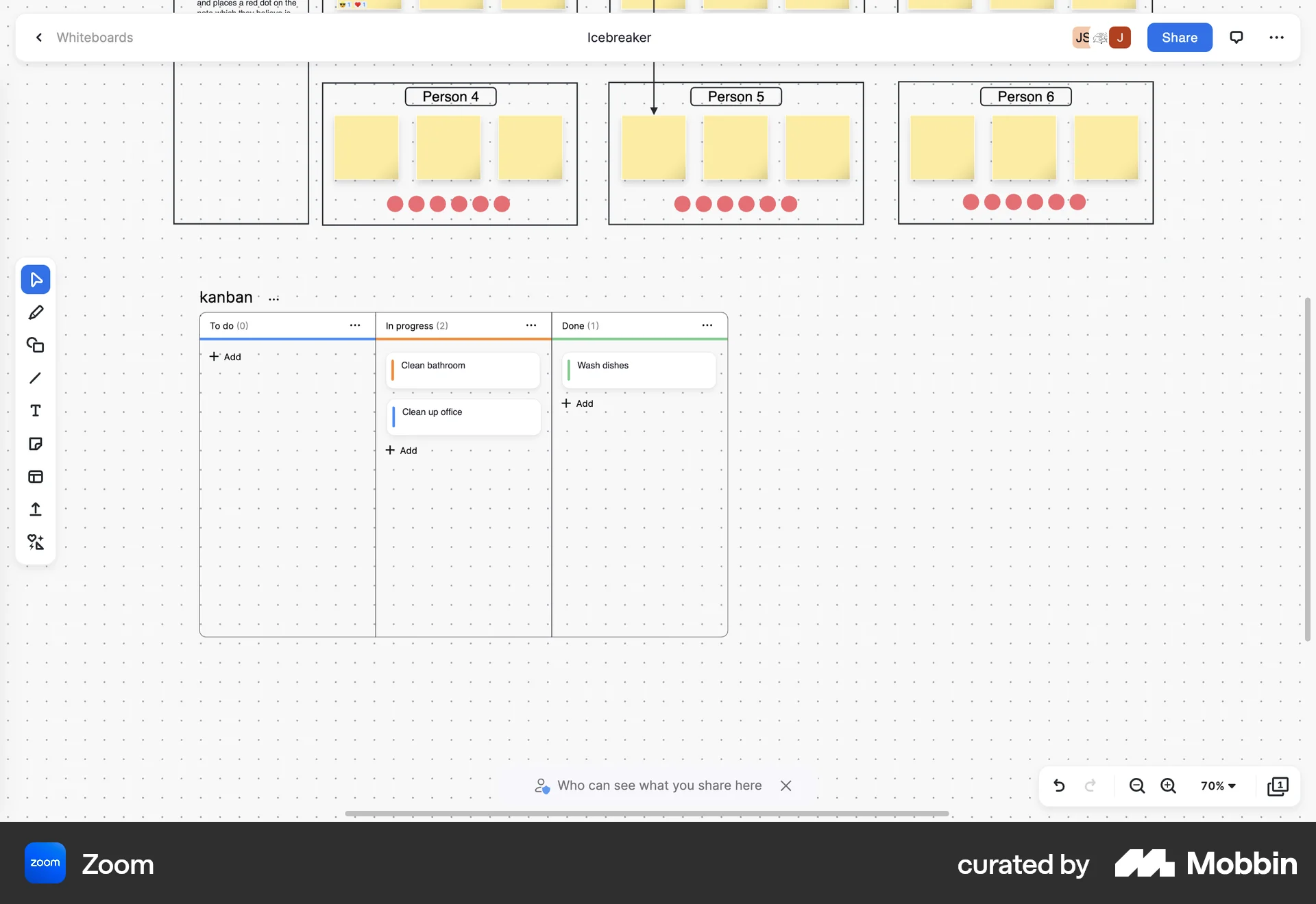Select the Pen drawing tool
Screen dimensions: 1316x904
tap(36, 312)
